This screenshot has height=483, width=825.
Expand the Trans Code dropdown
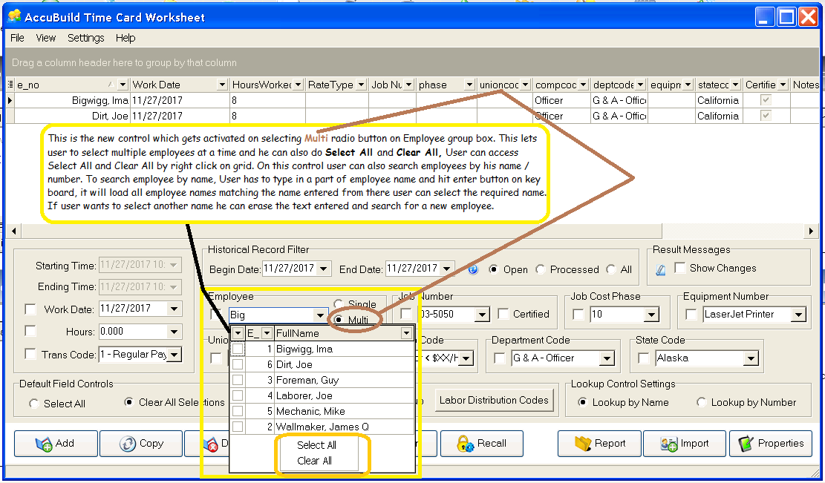point(175,354)
